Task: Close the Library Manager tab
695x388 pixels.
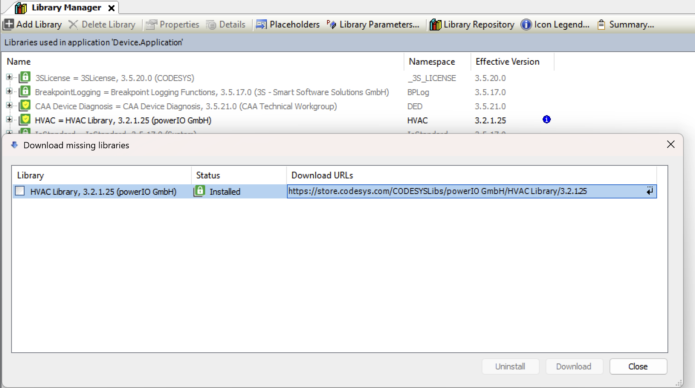Action: pyautogui.click(x=111, y=8)
